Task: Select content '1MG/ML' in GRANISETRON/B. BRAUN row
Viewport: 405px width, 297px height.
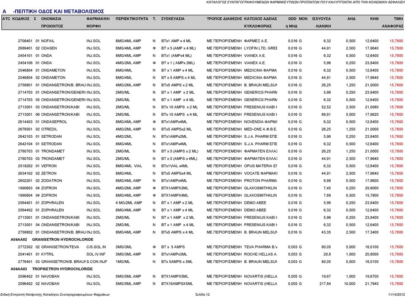Action: pos(123,262)
